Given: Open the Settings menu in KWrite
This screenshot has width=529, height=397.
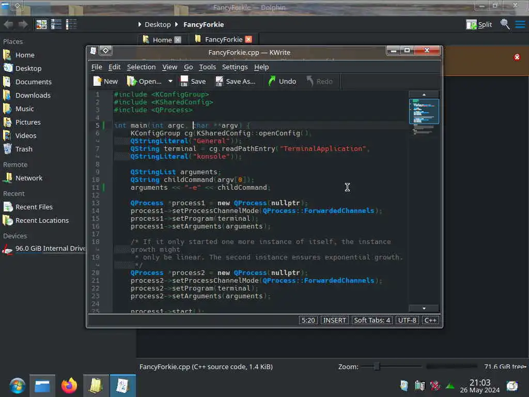Looking at the screenshot, I should (x=235, y=67).
